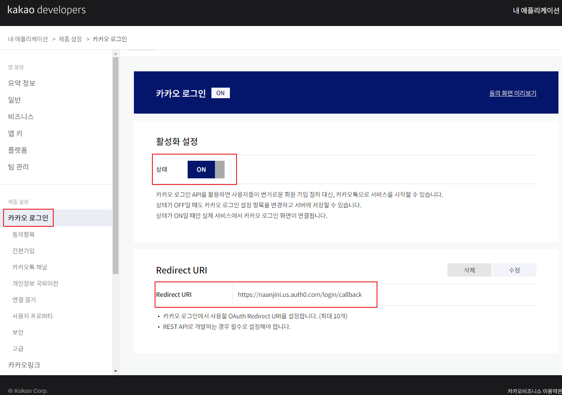Go to 앱 키 settings
This screenshot has height=395, width=562.
[15, 133]
